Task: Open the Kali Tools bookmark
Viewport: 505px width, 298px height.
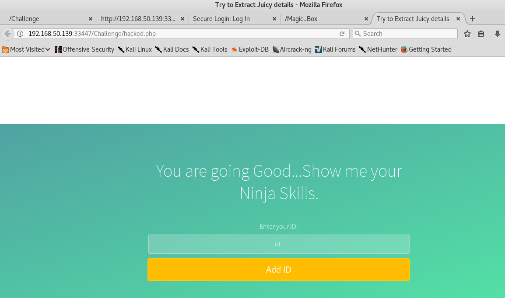Action: click(210, 49)
